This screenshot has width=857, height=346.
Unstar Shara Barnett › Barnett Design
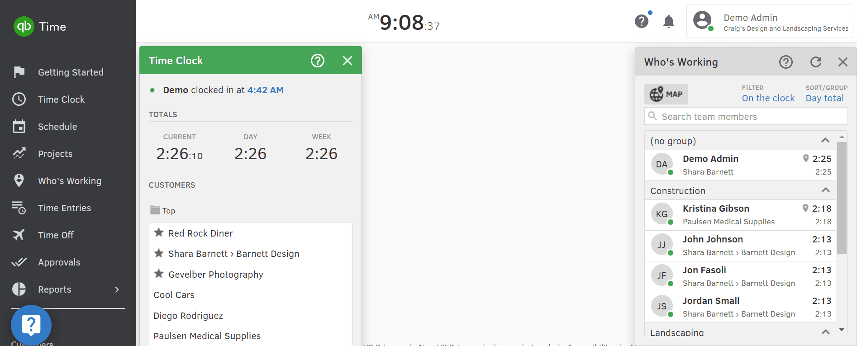(159, 253)
